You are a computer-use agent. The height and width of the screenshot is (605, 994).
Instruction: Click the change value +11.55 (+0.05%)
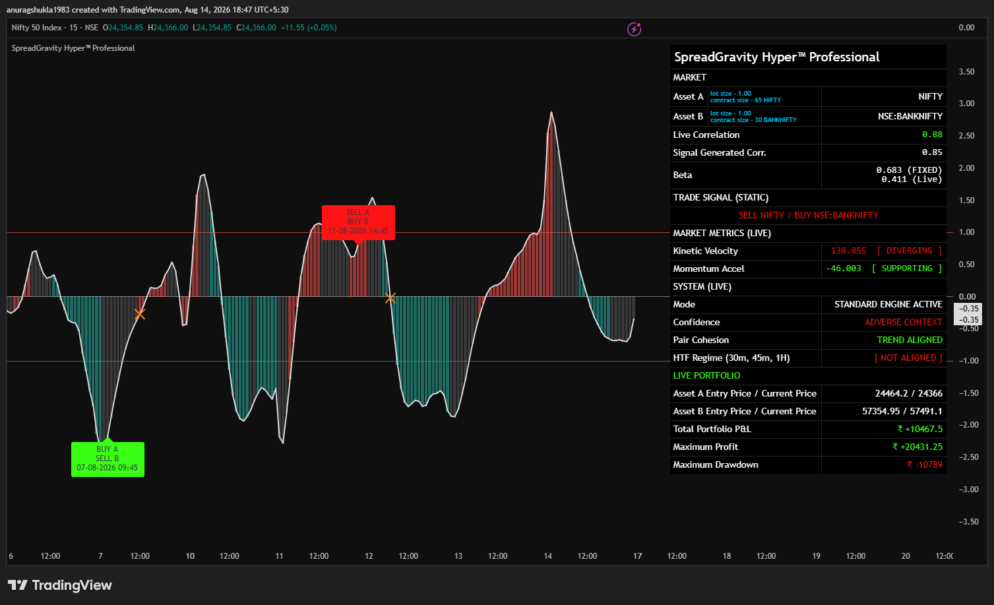308,28
